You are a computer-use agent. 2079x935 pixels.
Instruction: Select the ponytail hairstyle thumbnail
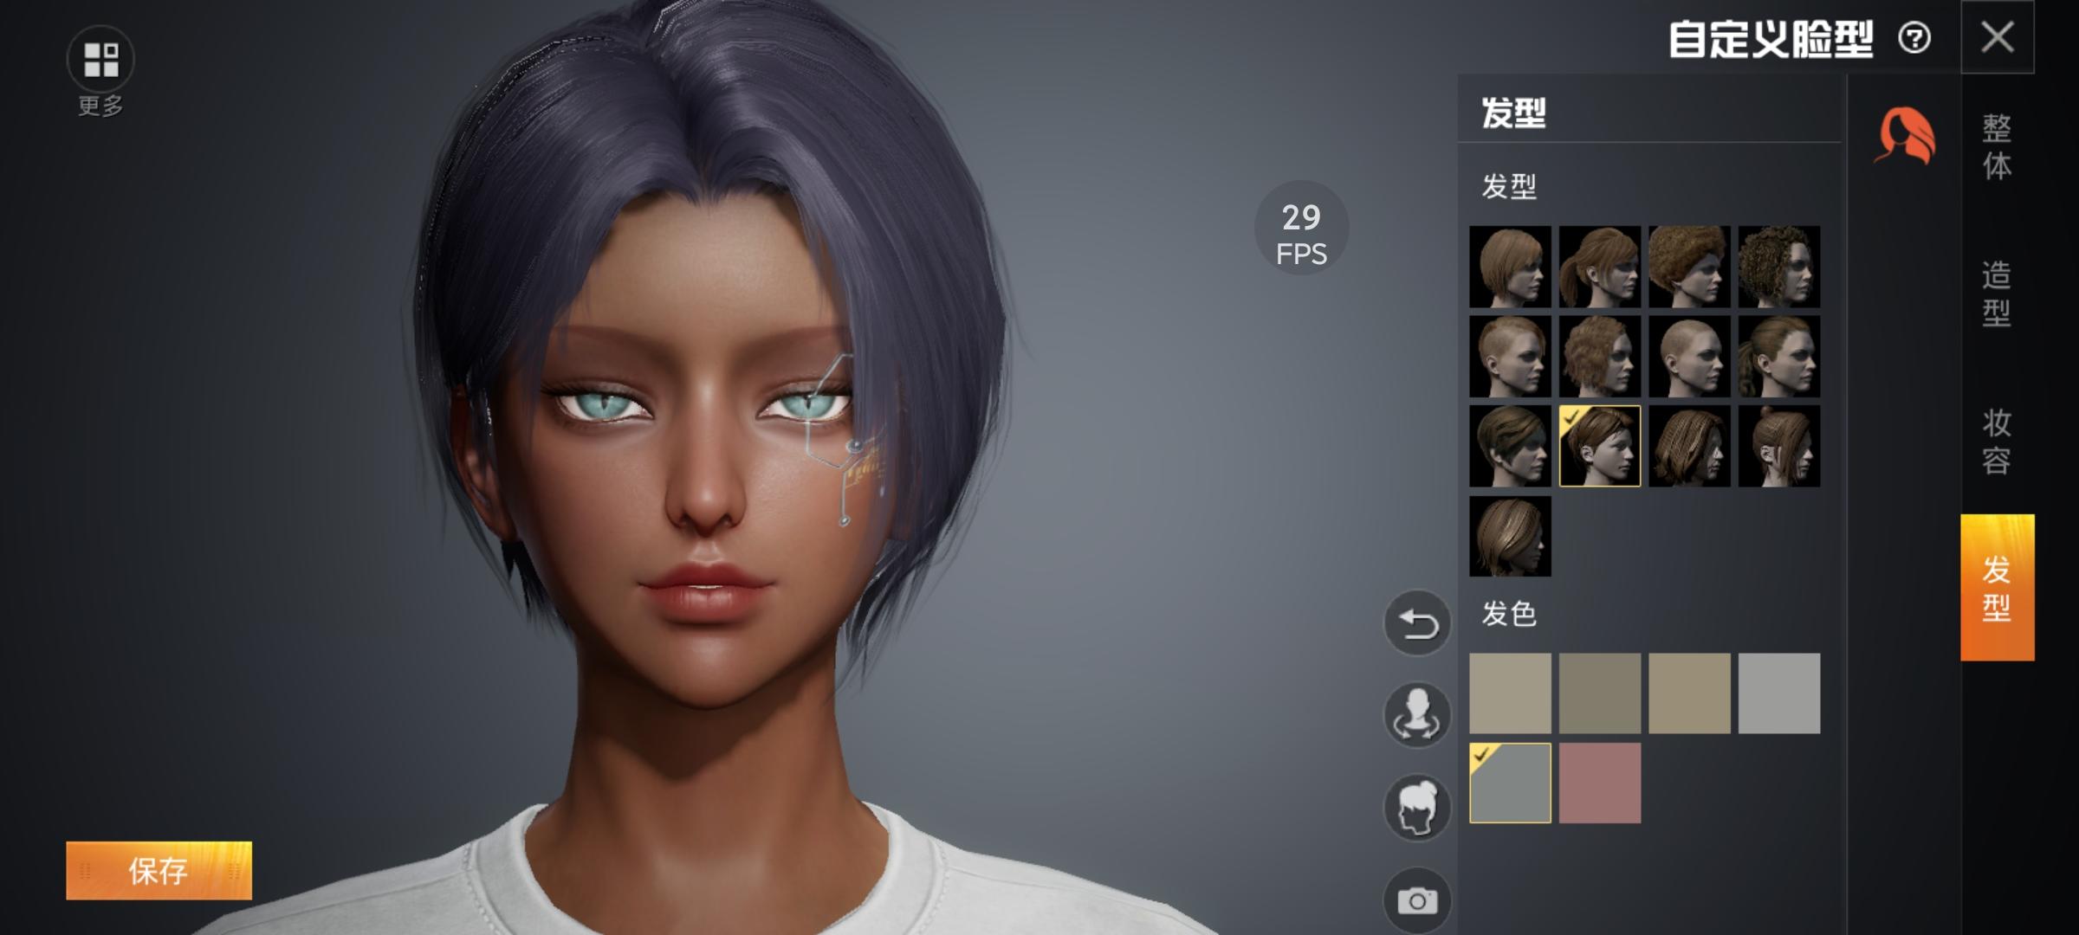coord(1599,267)
